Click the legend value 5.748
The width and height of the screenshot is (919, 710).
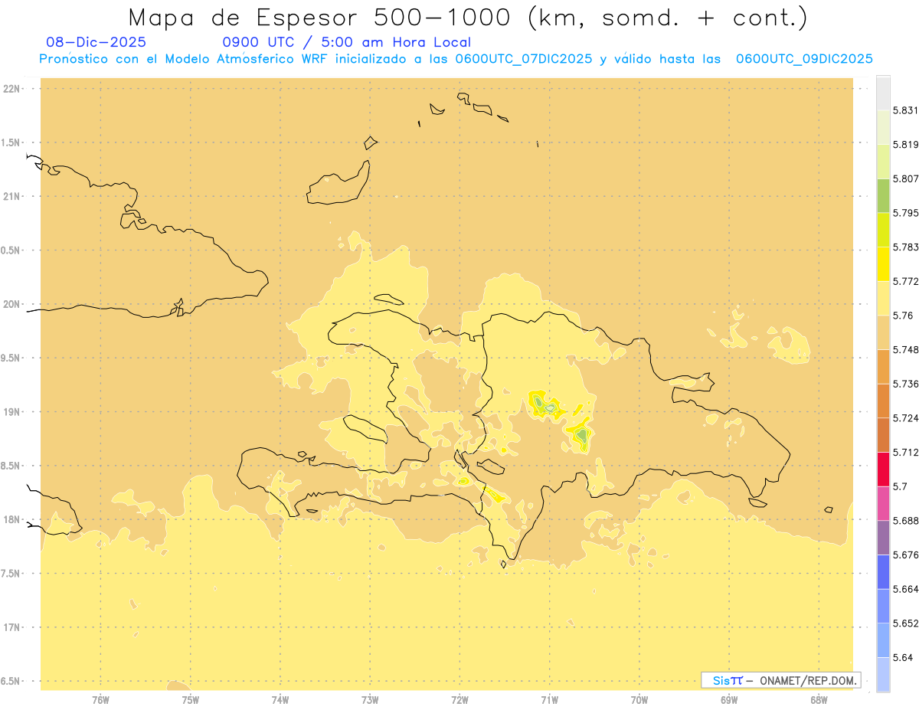[x=906, y=349]
